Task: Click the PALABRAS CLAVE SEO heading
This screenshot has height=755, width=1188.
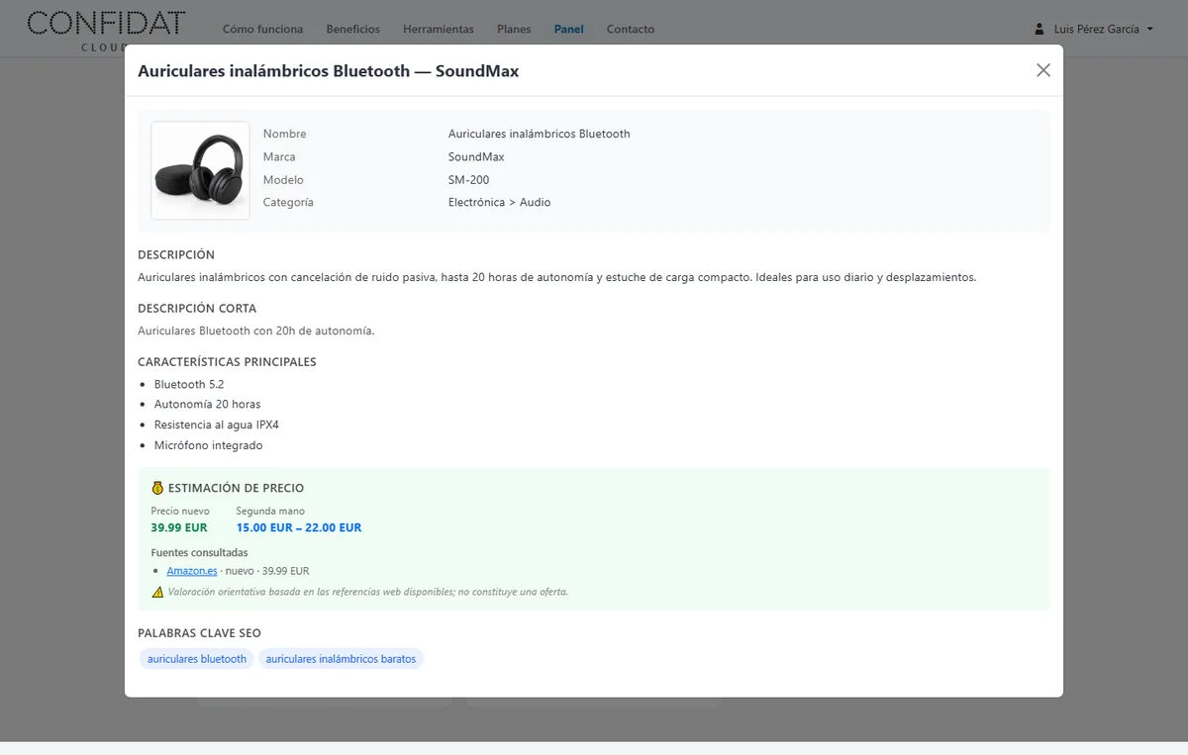Action: pos(199,633)
